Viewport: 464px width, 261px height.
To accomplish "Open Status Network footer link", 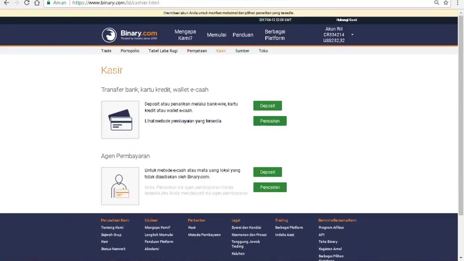I will (x=113, y=249).
